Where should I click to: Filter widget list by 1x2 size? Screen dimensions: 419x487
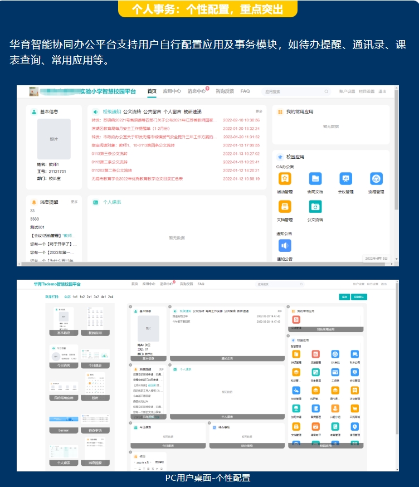pos(82,297)
